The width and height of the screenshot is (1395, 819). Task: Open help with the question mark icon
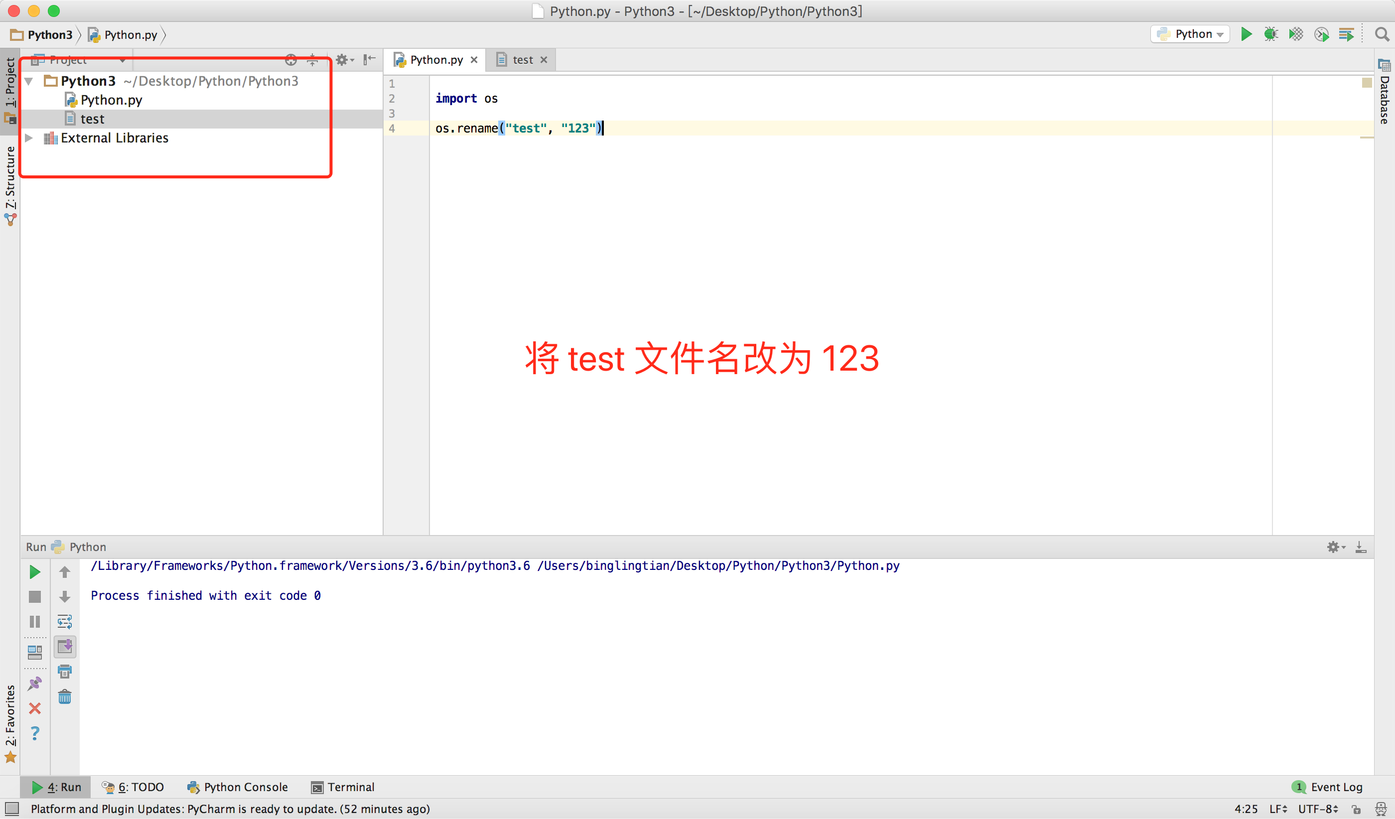pyautogui.click(x=34, y=733)
